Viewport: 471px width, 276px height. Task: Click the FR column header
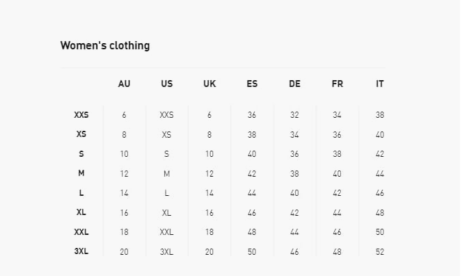coord(337,84)
